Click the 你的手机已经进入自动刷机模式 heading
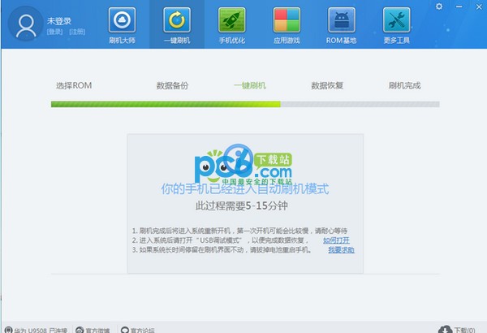Image resolution: width=487 pixels, height=333 pixels. [245, 188]
